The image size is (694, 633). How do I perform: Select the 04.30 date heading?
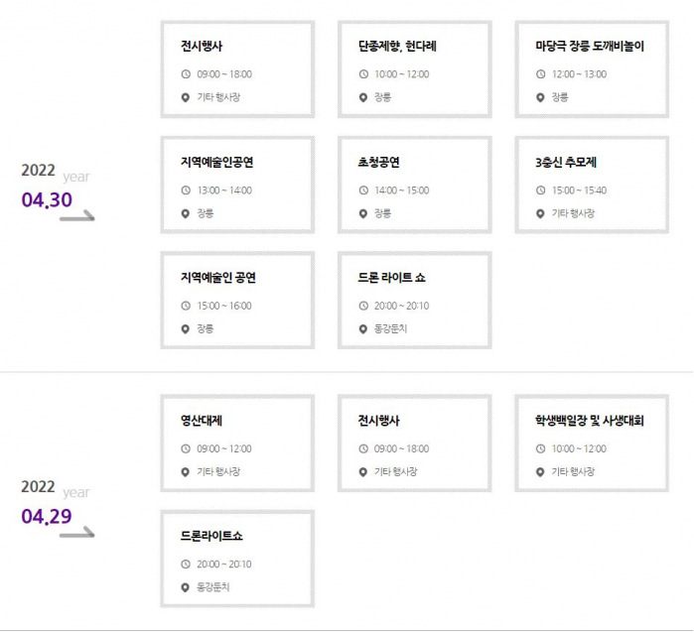coord(47,199)
